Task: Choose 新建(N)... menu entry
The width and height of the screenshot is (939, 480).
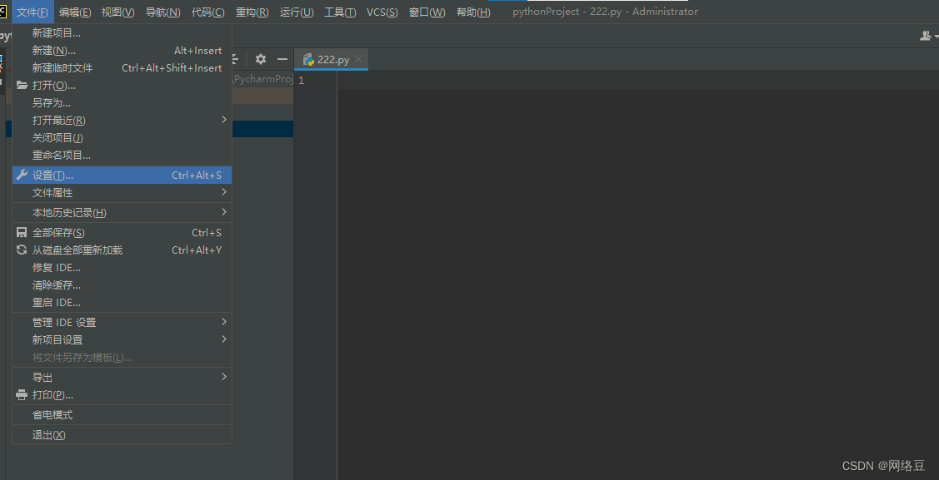Action: coord(122,50)
